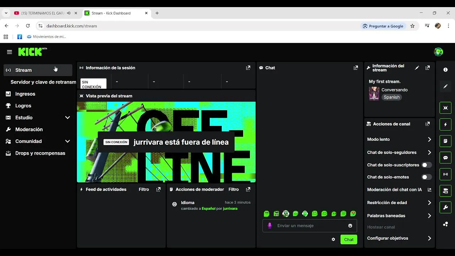Toggle Chat de solo-suscriptores switch
This screenshot has height=256, width=455.
[427, 165]
